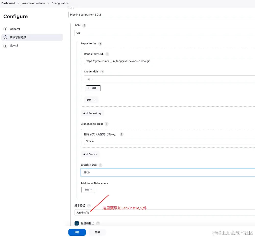Open the SCM Git dropdown
This screenshot has width=255, height=237.
(165, 33)
